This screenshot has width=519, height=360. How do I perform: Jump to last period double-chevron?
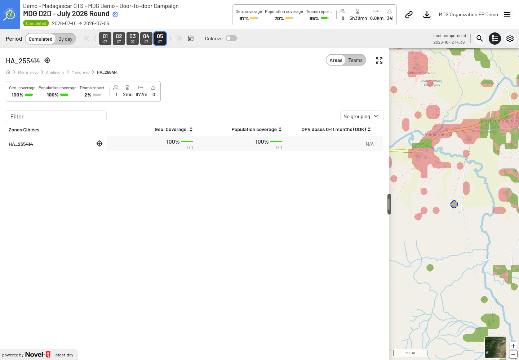tap(179, 39)
